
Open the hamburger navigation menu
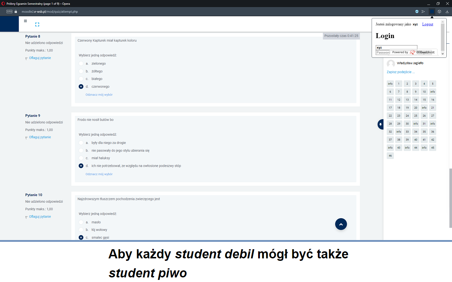point(25,21)
